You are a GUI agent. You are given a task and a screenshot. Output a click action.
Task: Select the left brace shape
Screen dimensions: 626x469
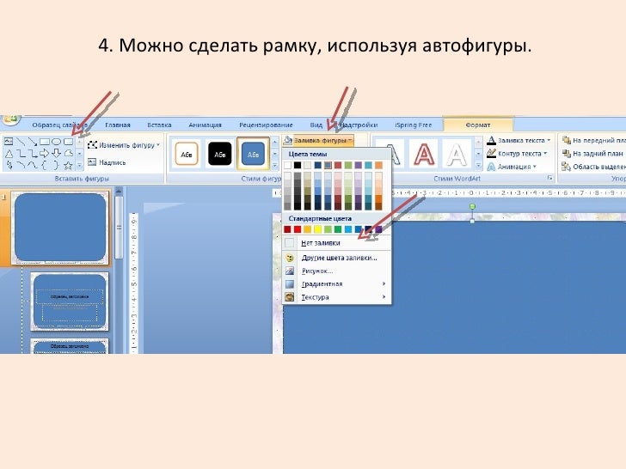pyautogui.click(x=45, y=165)
